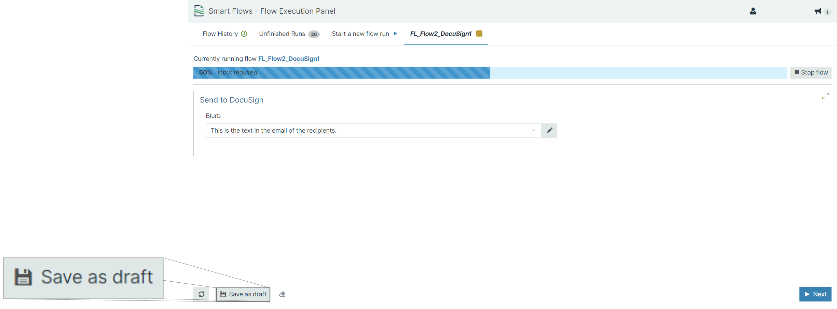The width and height of the screenshot is (837, 309).
Task: Open the Flow History tab
Action: tap(225, 34)
